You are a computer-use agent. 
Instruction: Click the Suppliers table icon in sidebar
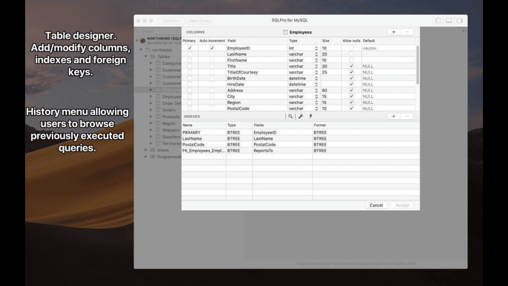(158, 137)
